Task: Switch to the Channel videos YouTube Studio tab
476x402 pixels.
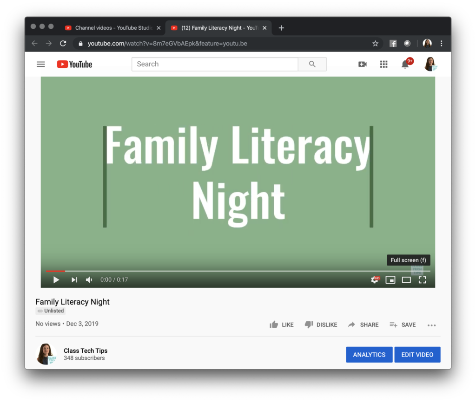Action: 111,28
